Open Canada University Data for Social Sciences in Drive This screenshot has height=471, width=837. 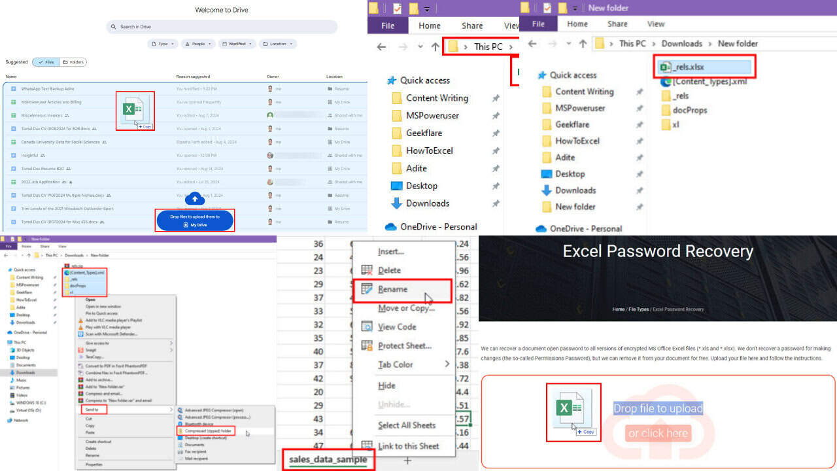[x=61, y=142]
